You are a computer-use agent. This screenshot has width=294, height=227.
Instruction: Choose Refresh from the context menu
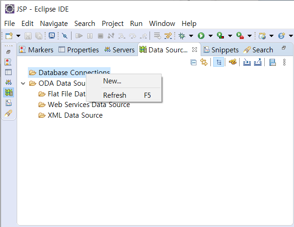pyautogui.click(x=124, y=95)
